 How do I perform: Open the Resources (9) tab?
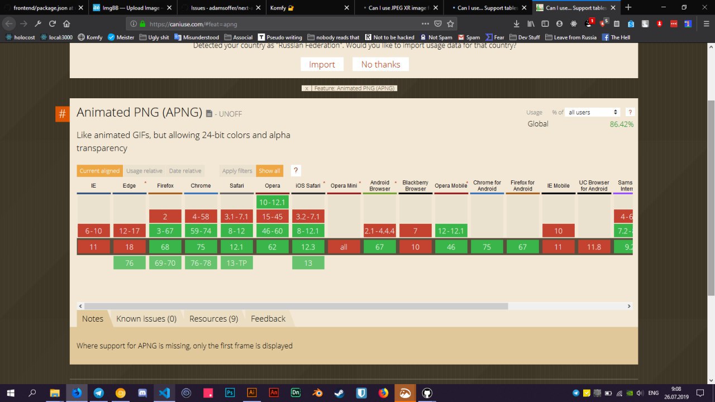point(213,318)
